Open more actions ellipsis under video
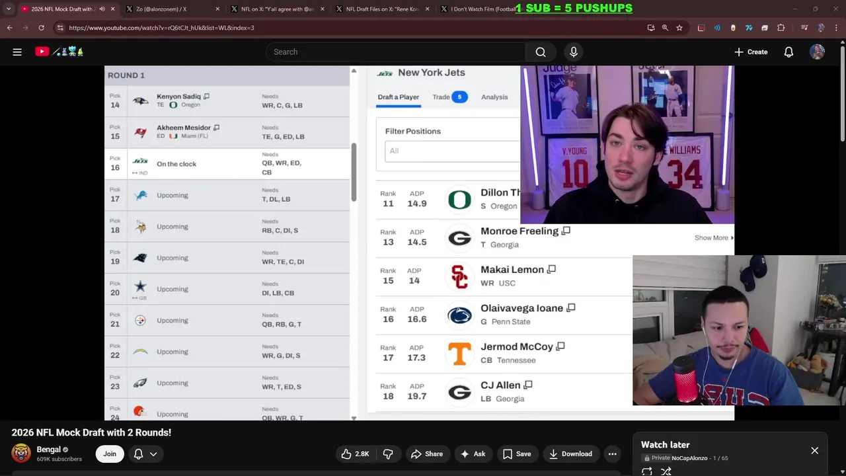Image resolution: width=846 pixels, height=476 pixels. click(613, 454)
